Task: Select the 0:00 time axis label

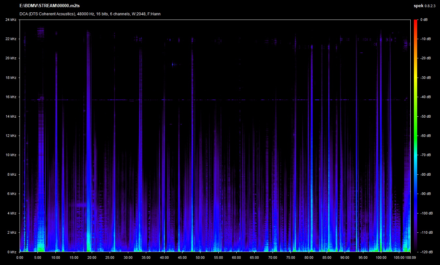Action: [20, 258]
